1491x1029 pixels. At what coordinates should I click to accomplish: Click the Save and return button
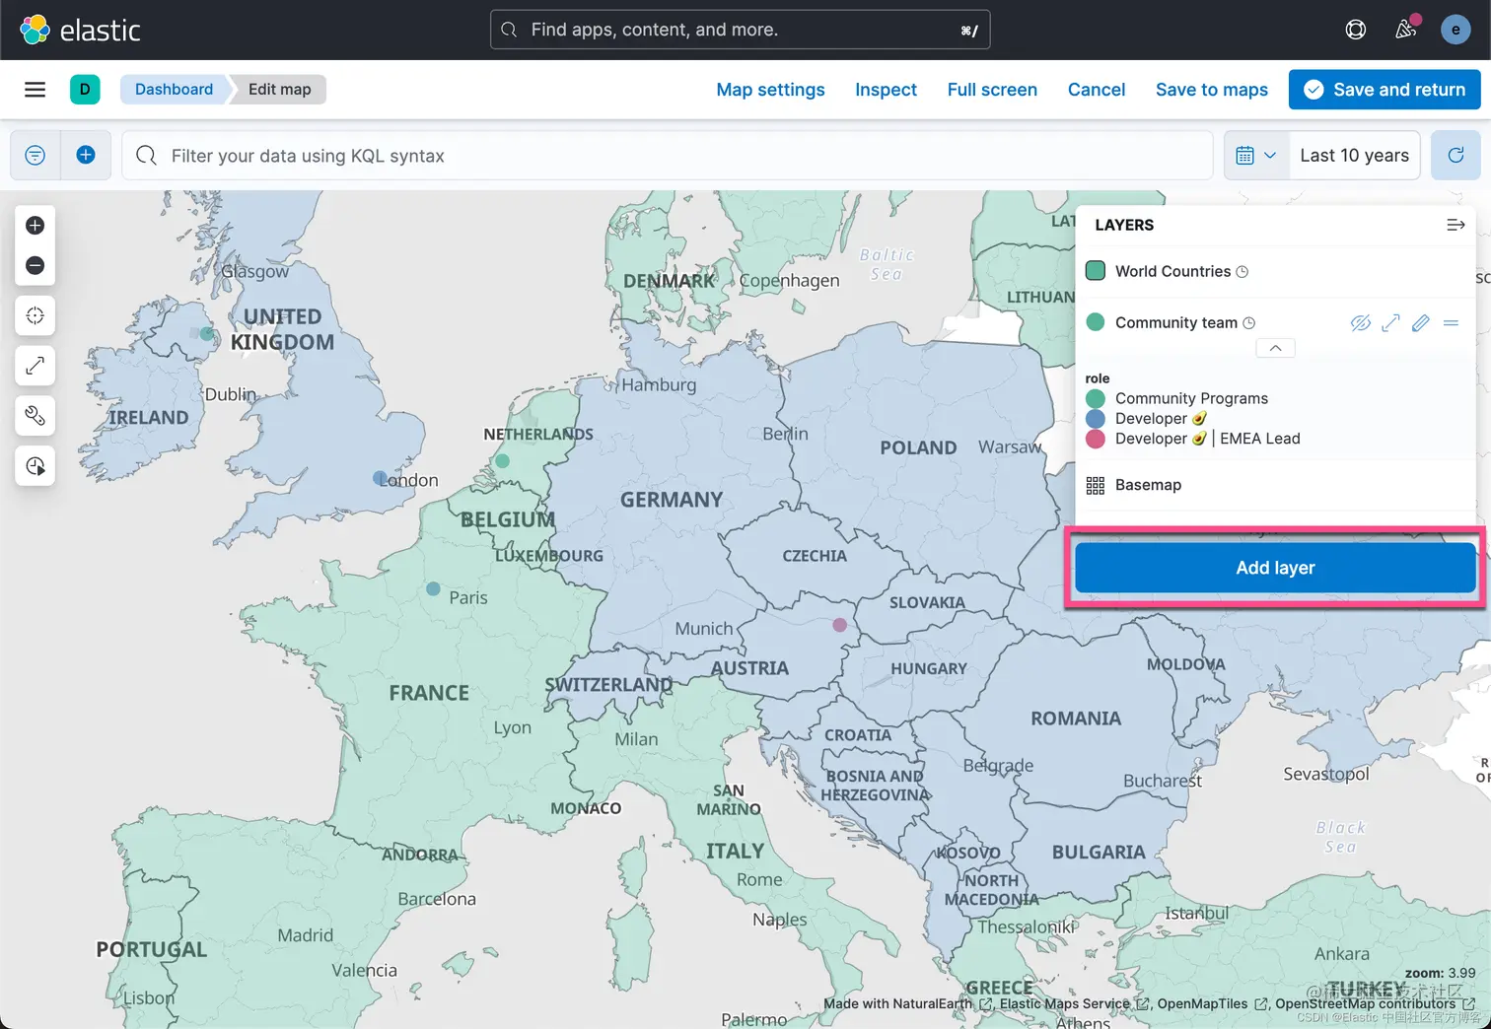(1384, 90)
